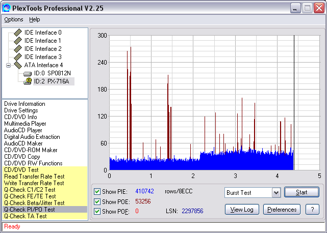Select Q-Check Beta/Jitter Test

[x=45, y=203]
